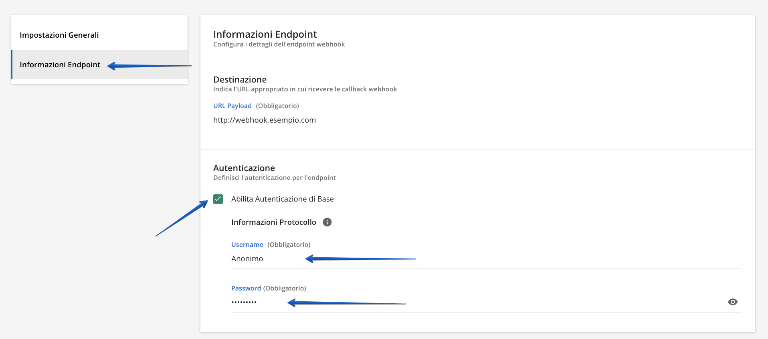Click the Informazioni Protocollo info icon
The width and height of the screenshot is (768, 339).
coord(327,222)
